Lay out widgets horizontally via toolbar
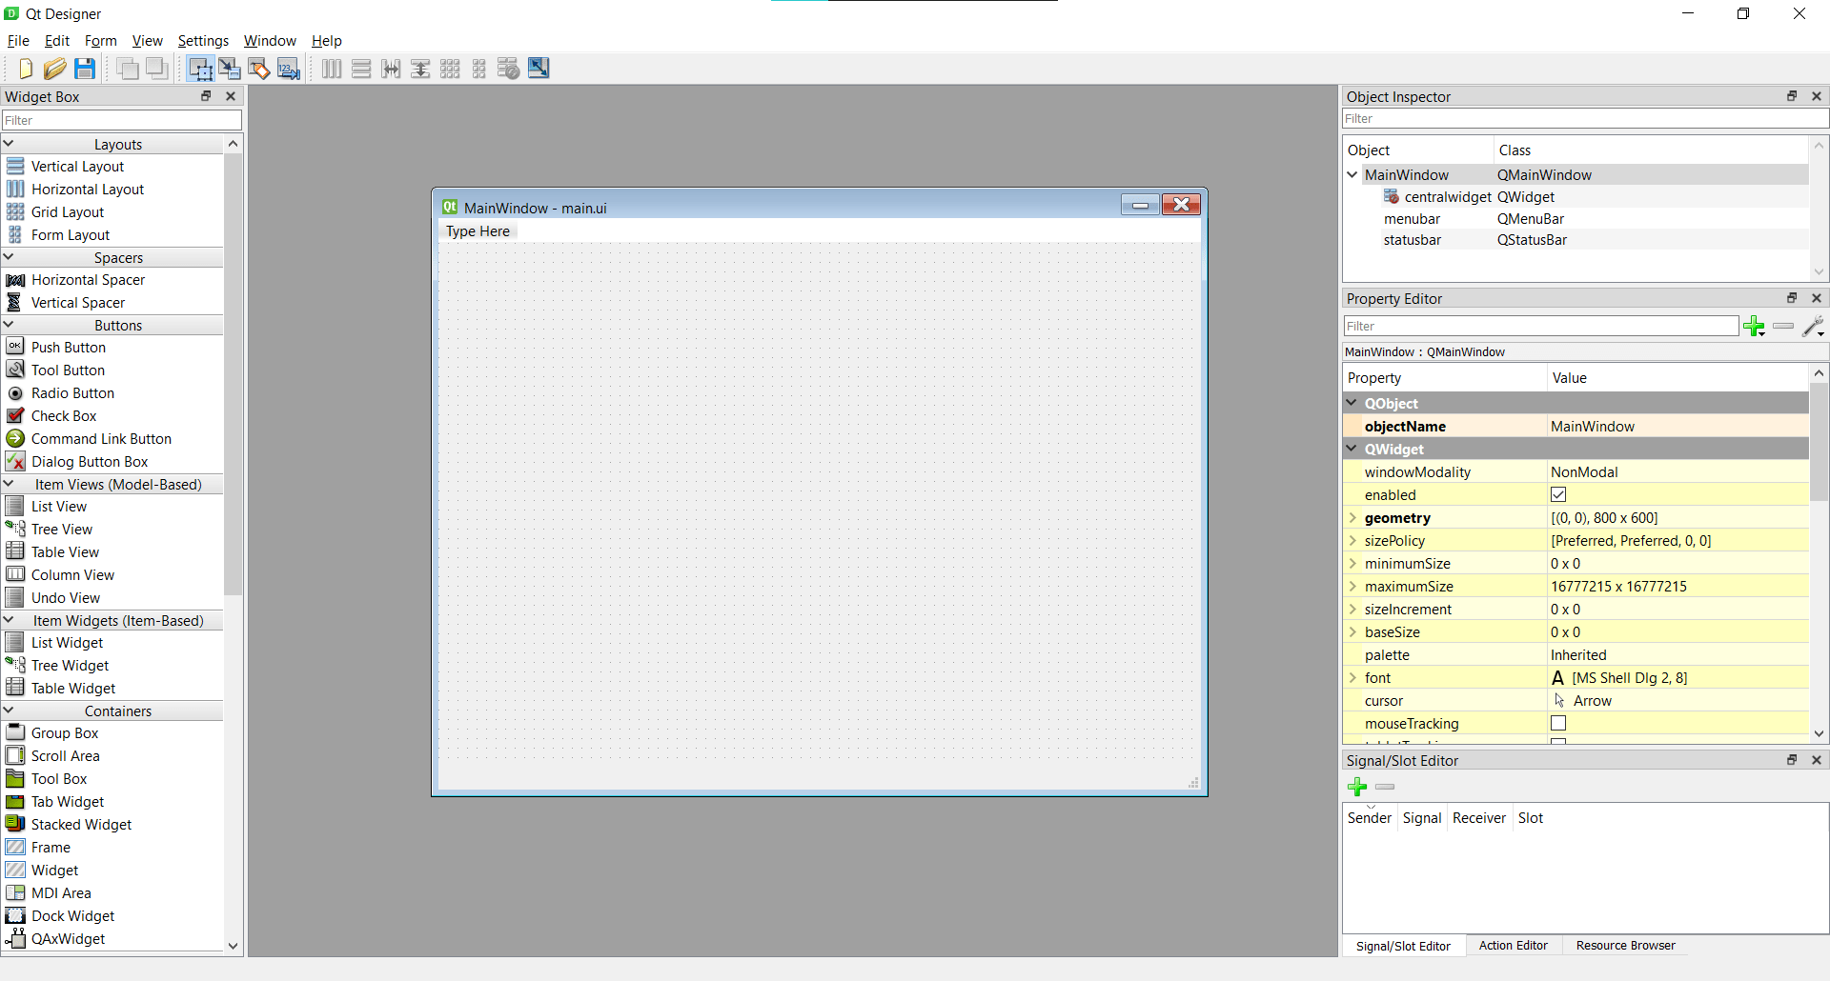The image size is (1830, 981). (x=331, y=68)
